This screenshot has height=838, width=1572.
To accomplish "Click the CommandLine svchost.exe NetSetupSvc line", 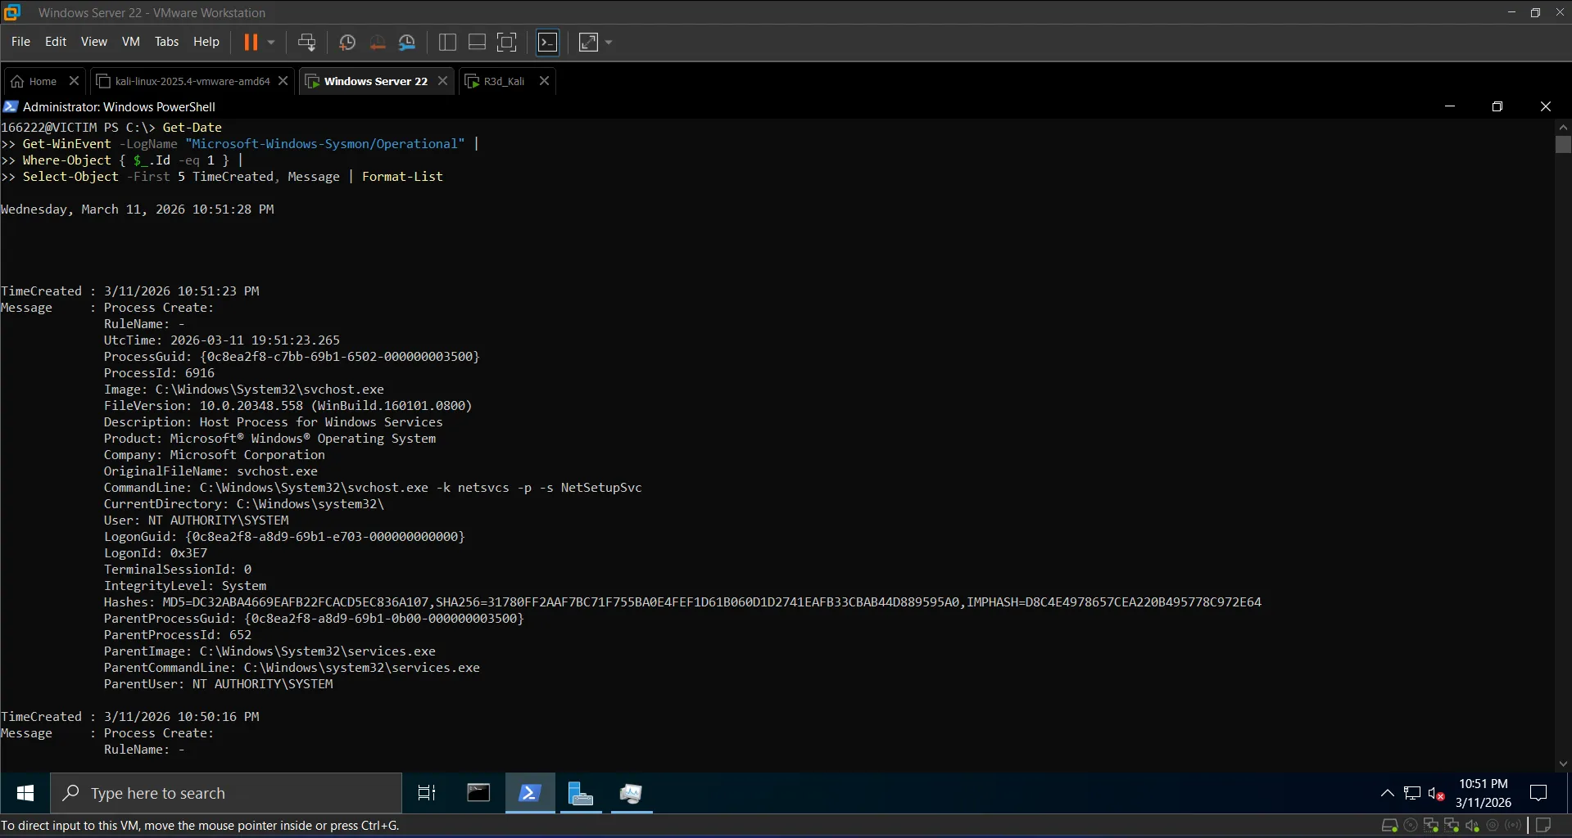I will click(x=373, y=488).
